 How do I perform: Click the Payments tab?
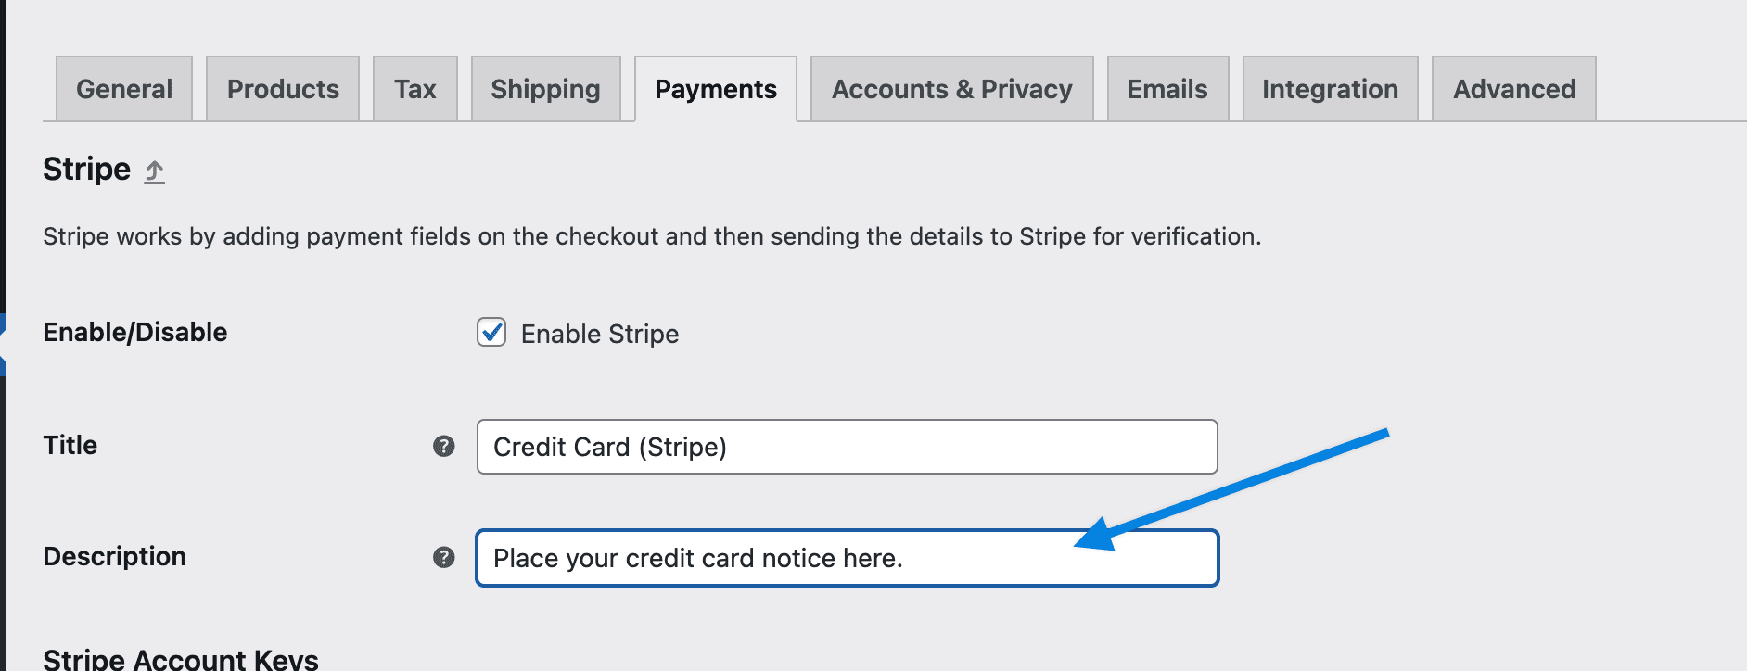[716, 89]
